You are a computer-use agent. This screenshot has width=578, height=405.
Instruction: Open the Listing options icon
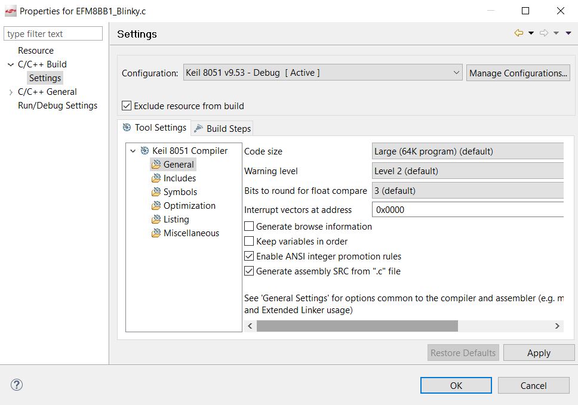tap(155, 219)
